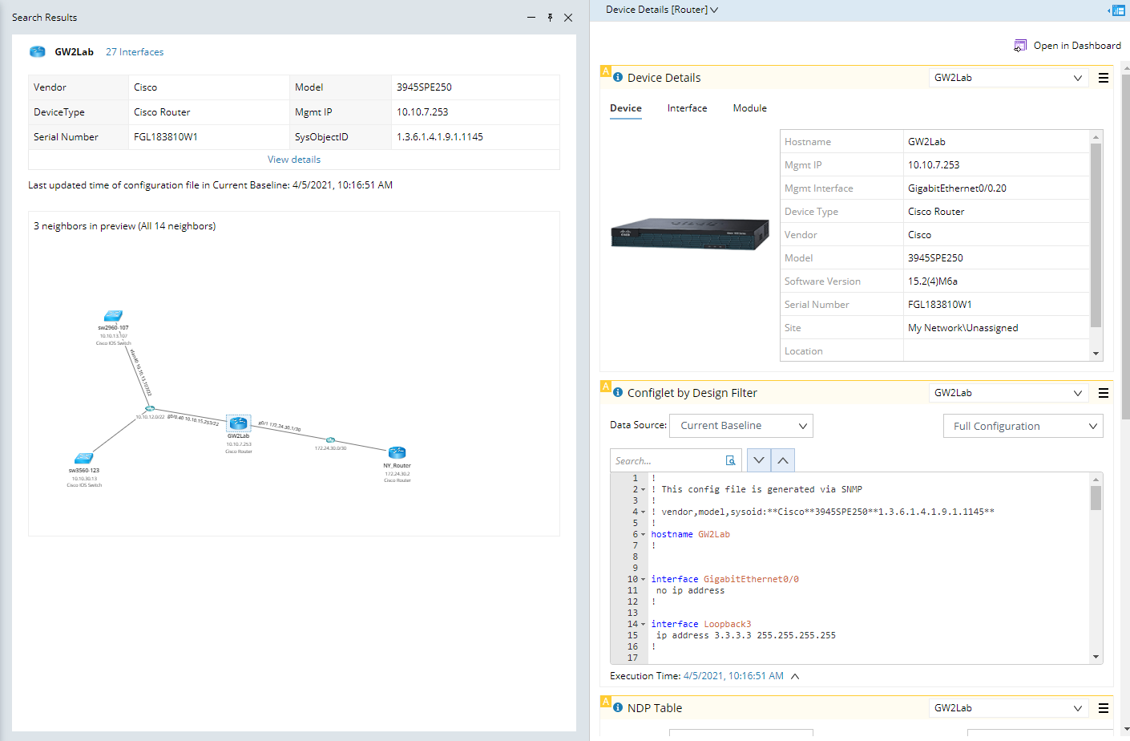Open the Current Baseline data source dropdown
The image size is (1130, 741).
(741, 426)
